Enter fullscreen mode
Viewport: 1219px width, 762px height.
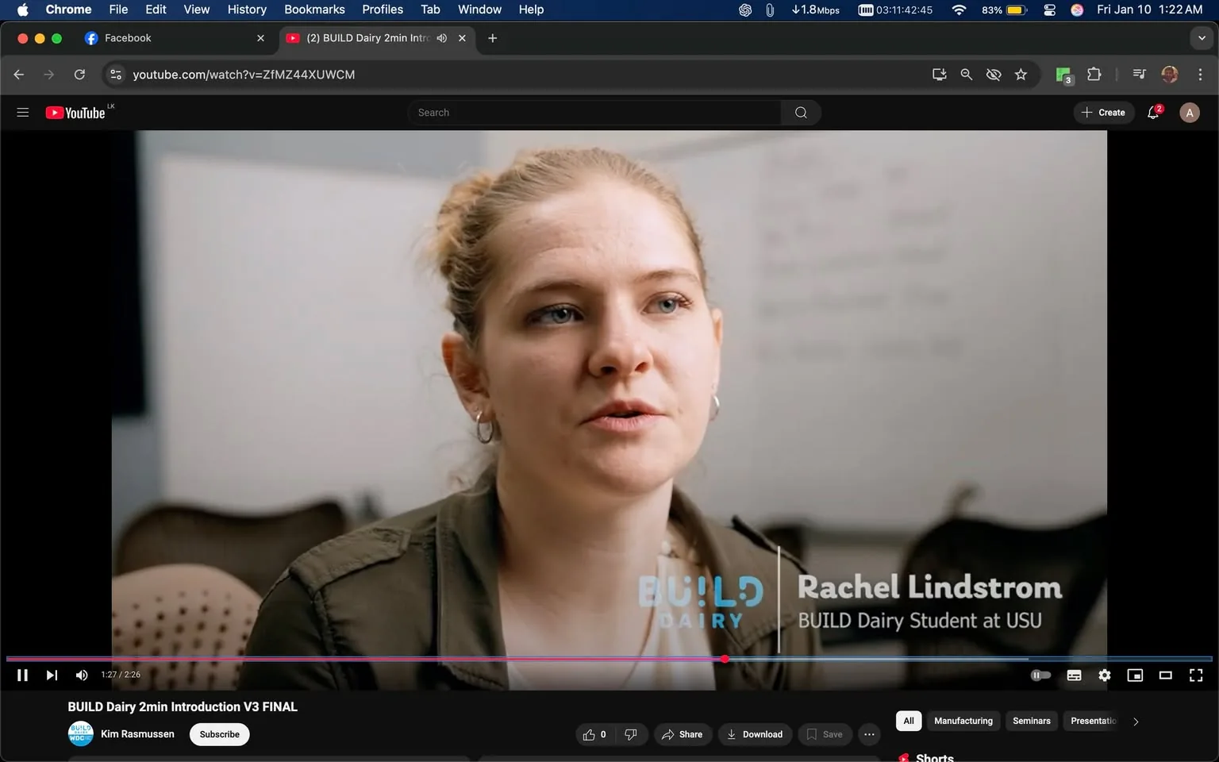tap(1195, 675)
